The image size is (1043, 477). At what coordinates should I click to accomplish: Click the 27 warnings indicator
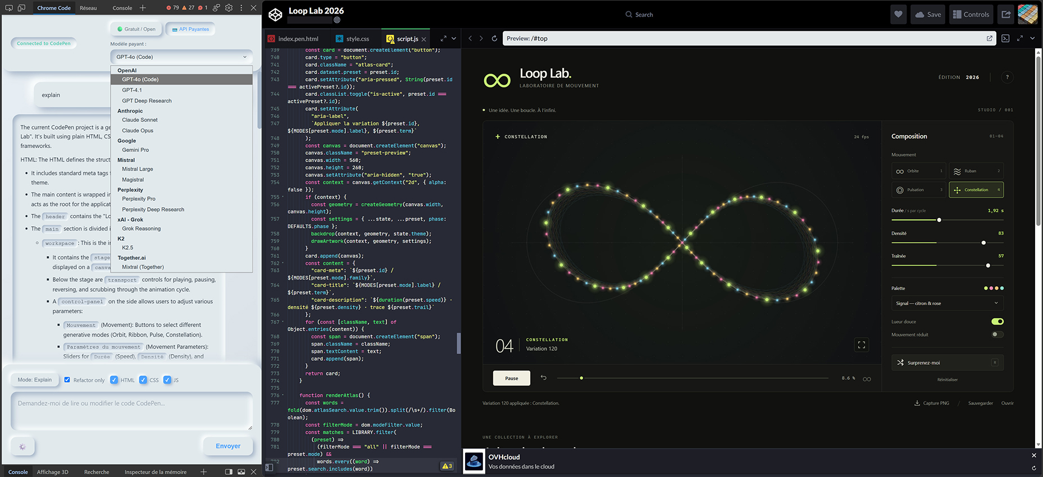tap(188, 8)
